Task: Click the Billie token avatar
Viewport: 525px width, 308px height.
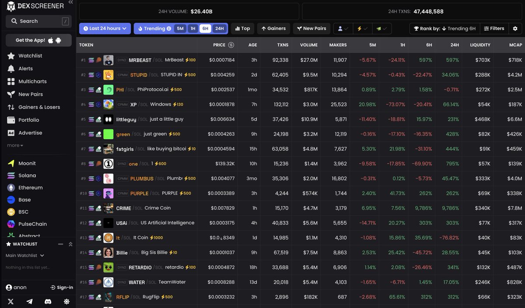Action: (x=108, y=252)
